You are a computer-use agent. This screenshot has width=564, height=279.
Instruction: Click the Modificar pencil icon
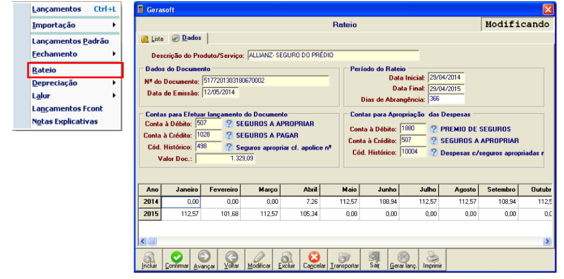(259, 260)
